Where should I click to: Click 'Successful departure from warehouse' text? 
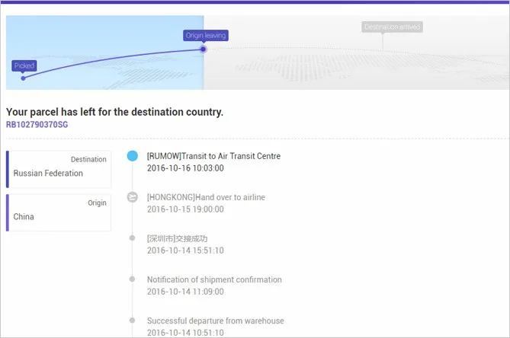[x=215, y=320]
